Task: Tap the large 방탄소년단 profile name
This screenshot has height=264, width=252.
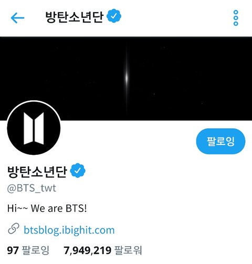Action: click(37, 172)
